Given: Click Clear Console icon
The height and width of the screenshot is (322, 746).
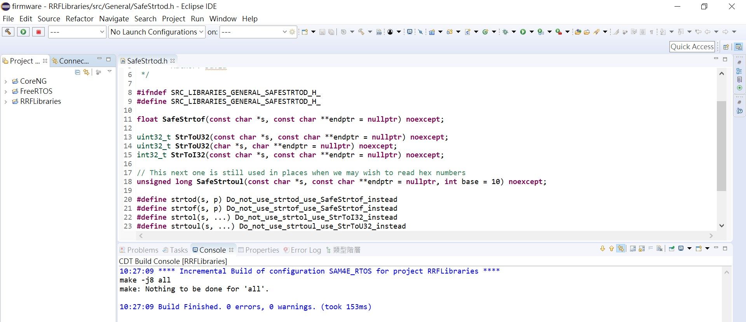Looking at the screenshot, I should tap(659, 248).
